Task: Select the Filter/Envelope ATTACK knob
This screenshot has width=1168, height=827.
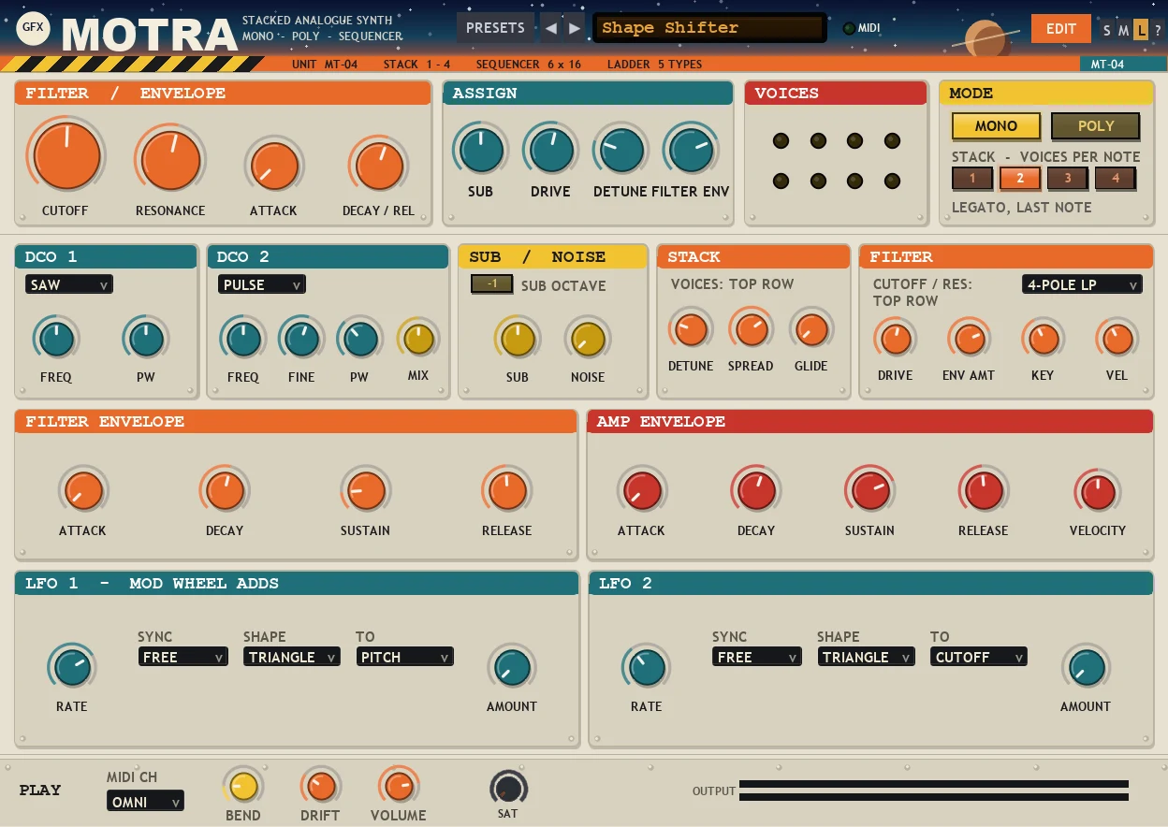Action: (274, 167)
